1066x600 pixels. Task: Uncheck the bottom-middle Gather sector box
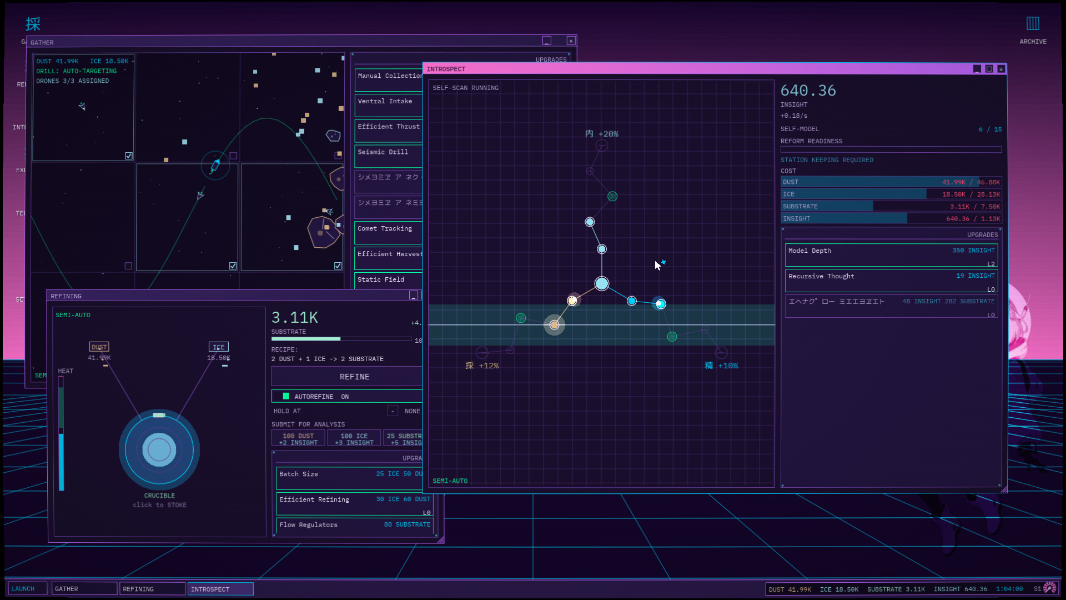[x=233, y=266]
